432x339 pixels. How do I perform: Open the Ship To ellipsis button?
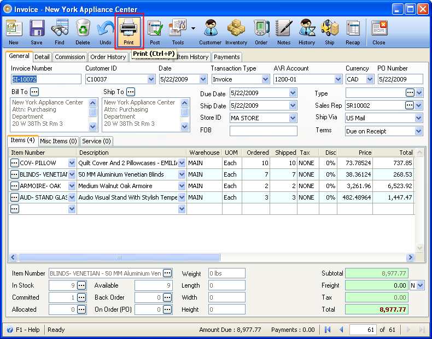pyautogui.click(x=131, y=92)
